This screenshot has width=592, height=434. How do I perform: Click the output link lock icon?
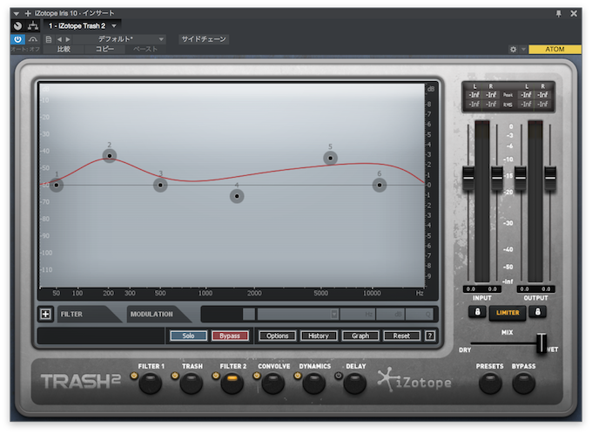pyautogui.click(x=538, y=312)
